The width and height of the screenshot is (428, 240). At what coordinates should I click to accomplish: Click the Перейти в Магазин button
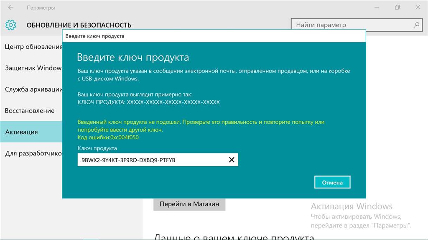click(x=189, y=204)
